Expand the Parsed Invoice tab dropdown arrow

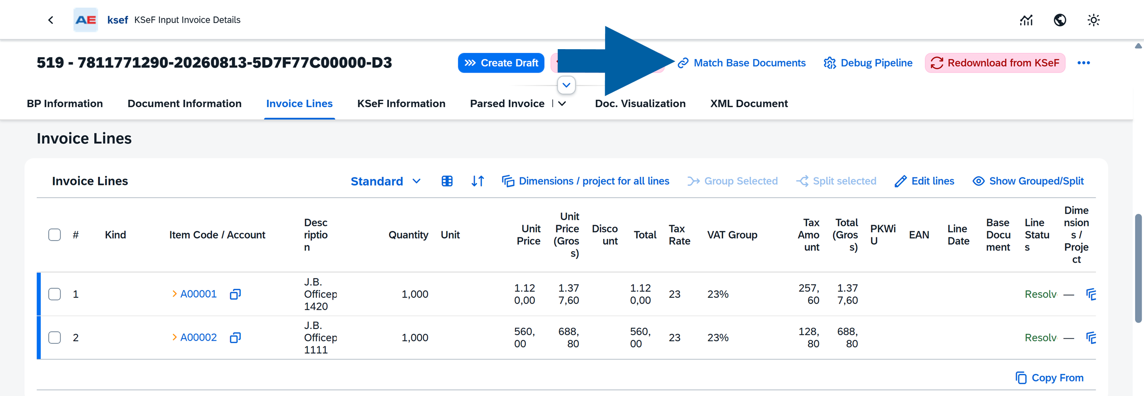click(562, 103)
